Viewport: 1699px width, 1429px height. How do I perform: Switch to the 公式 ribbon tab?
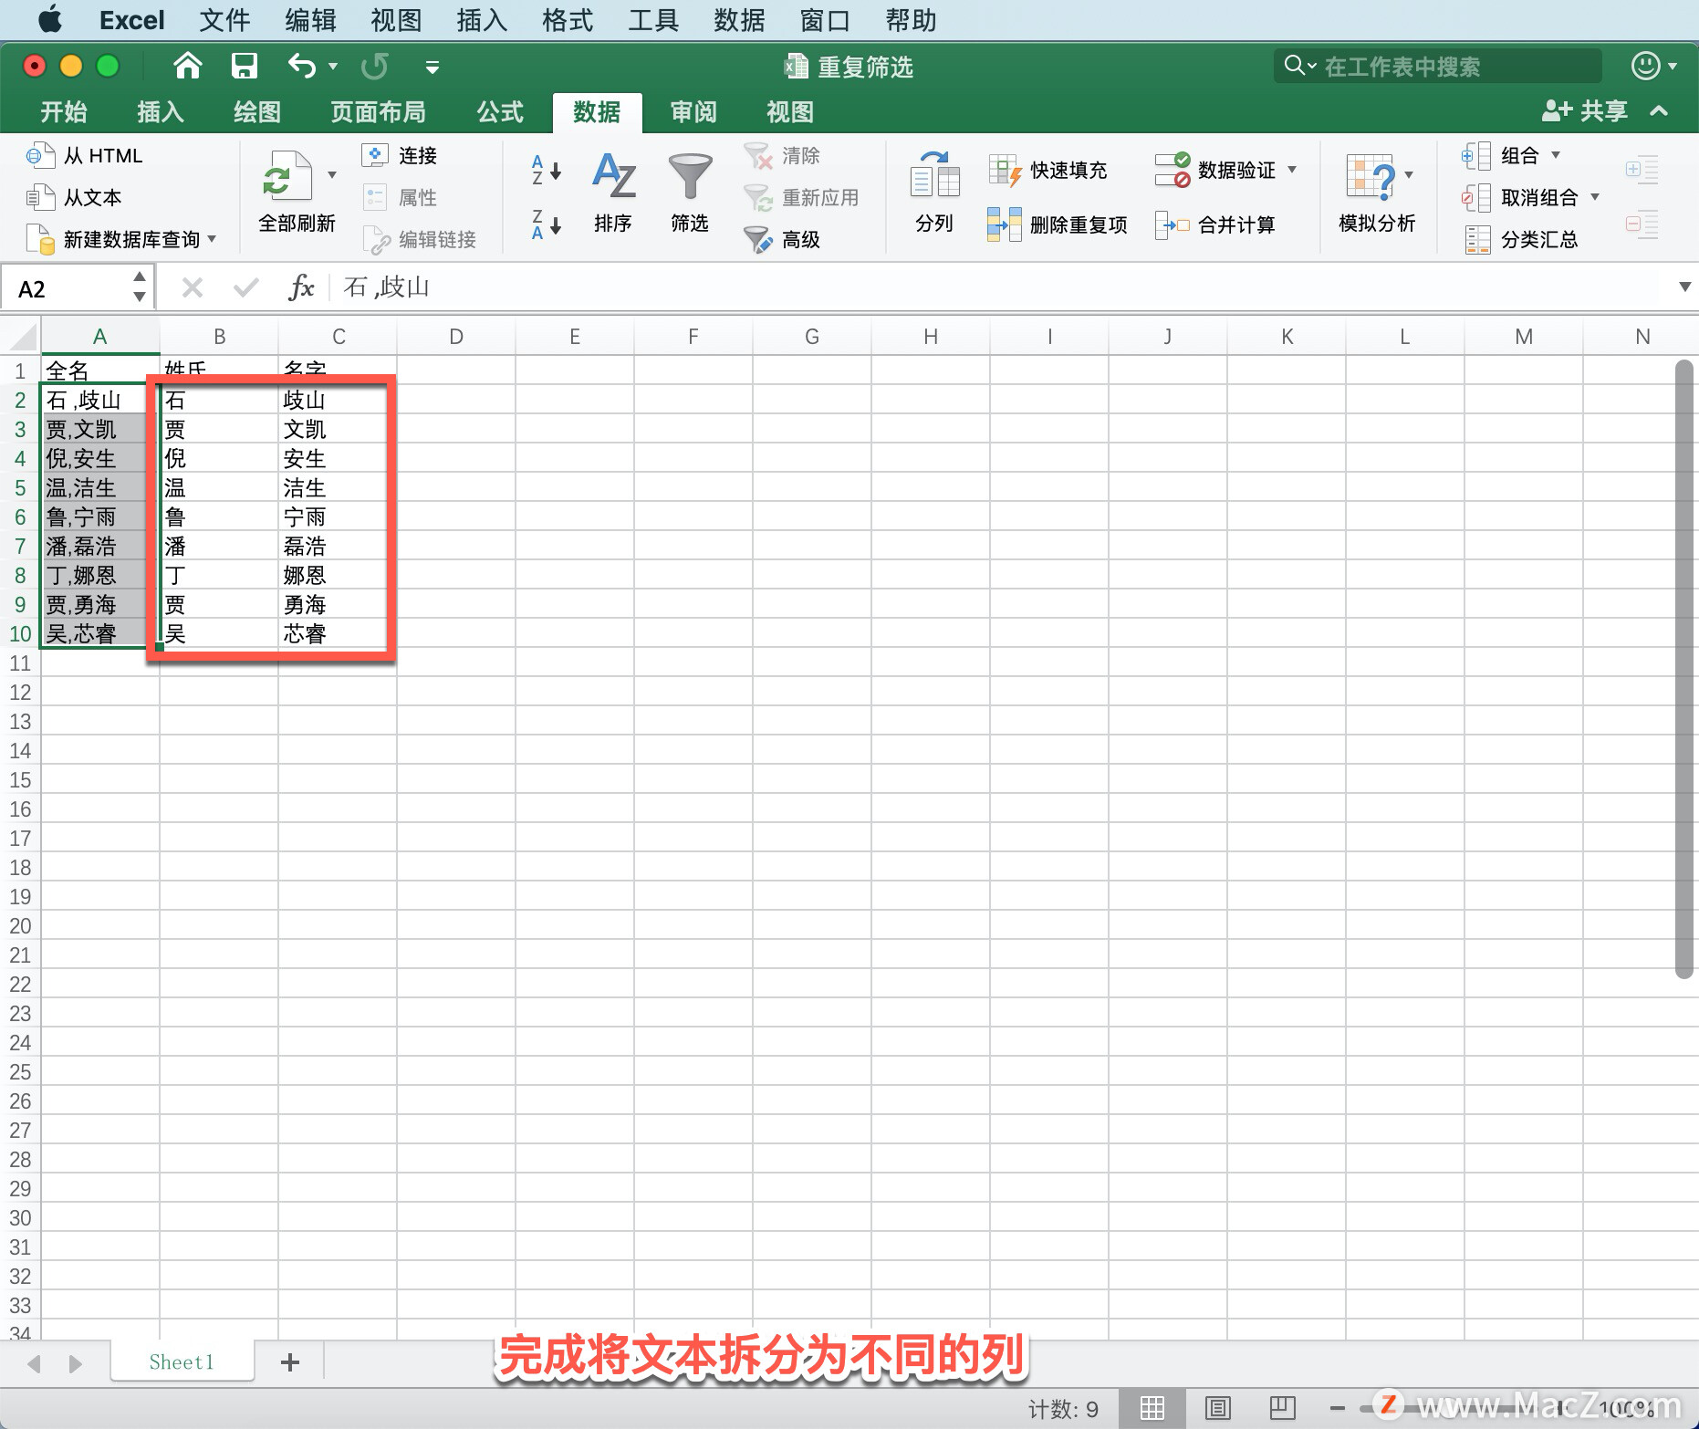point(500,111)
